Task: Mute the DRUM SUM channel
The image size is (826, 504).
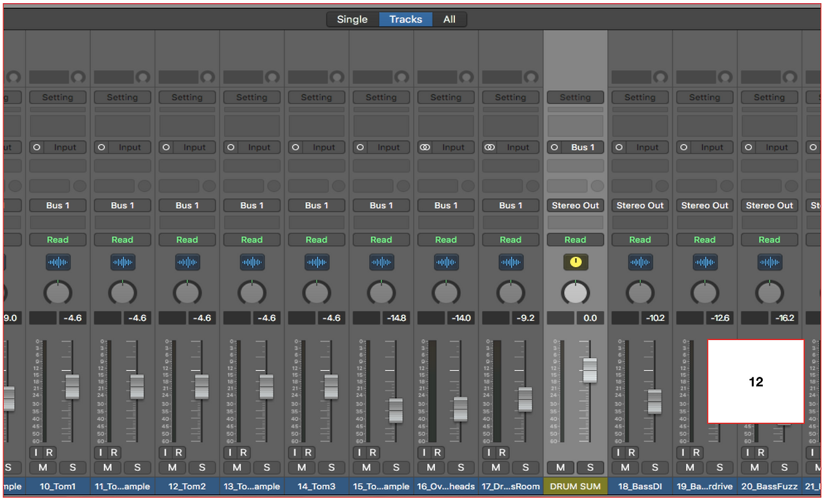Action: coord(560,468)
